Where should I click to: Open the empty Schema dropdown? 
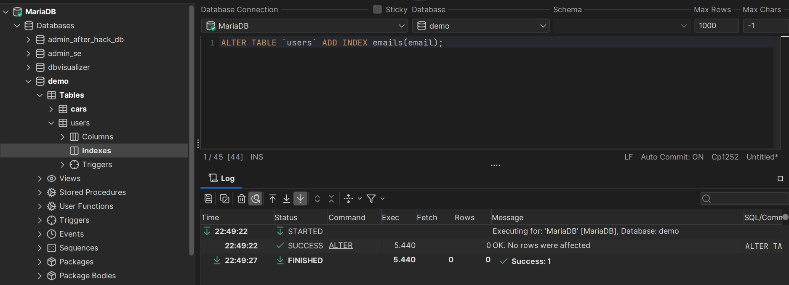(622, 26)
